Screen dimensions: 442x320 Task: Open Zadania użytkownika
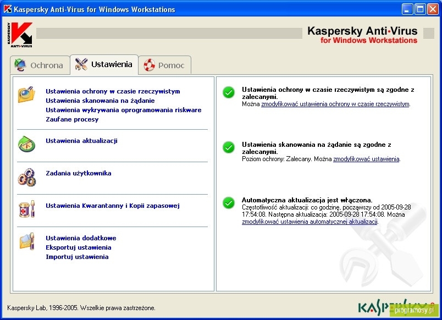point(79,173)
